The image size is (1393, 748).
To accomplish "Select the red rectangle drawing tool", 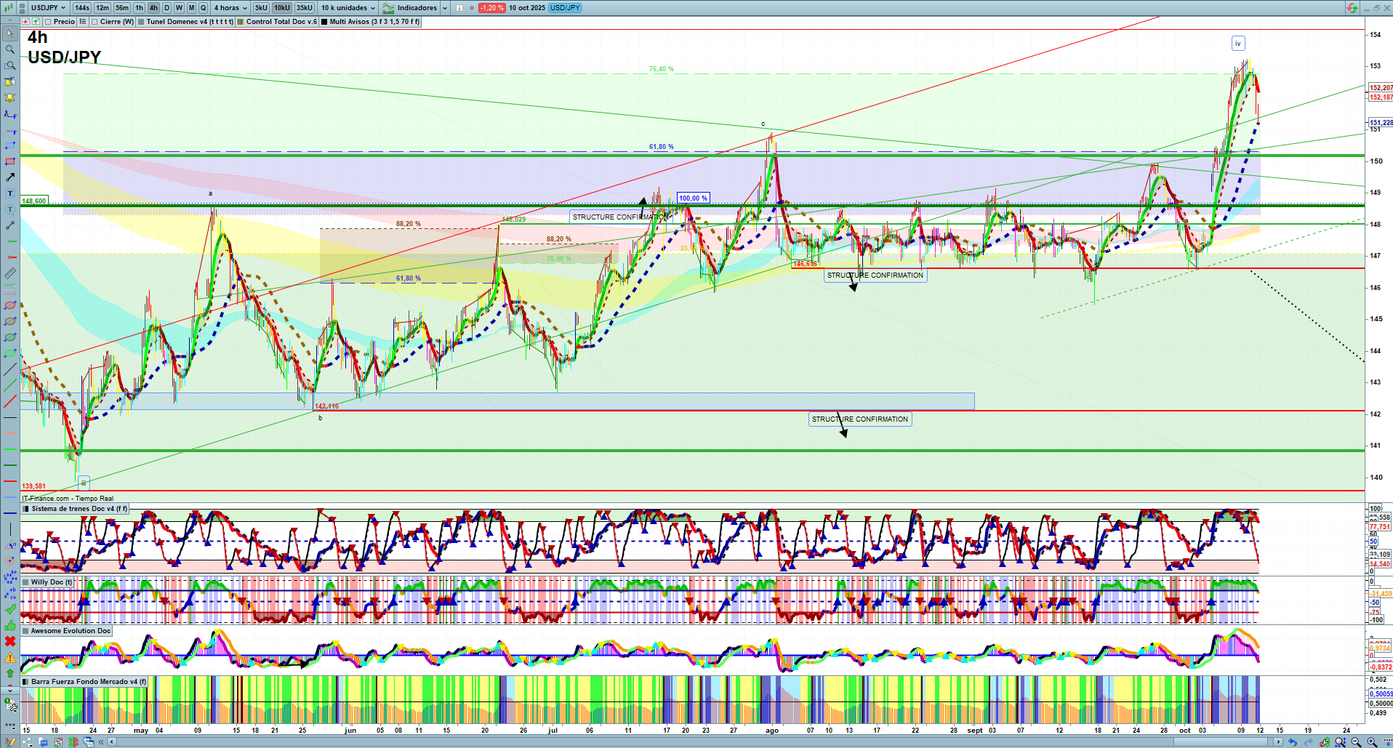I will (x=10, y=161).
